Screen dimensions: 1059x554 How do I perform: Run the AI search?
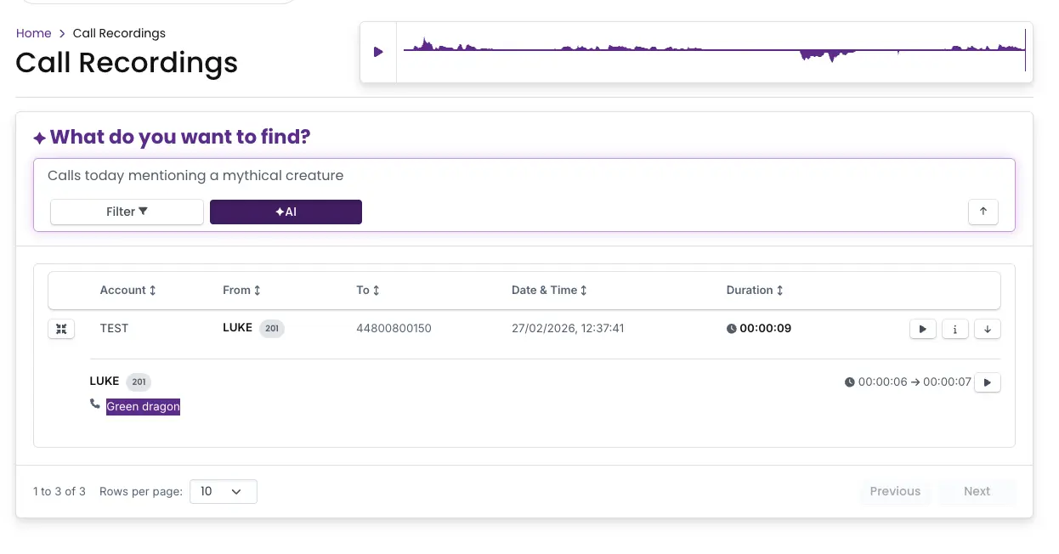click(286, 212)
